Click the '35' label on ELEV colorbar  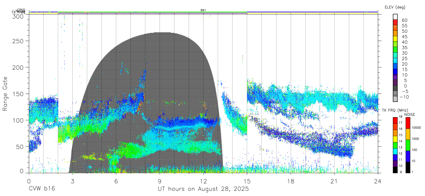[404, 47]
